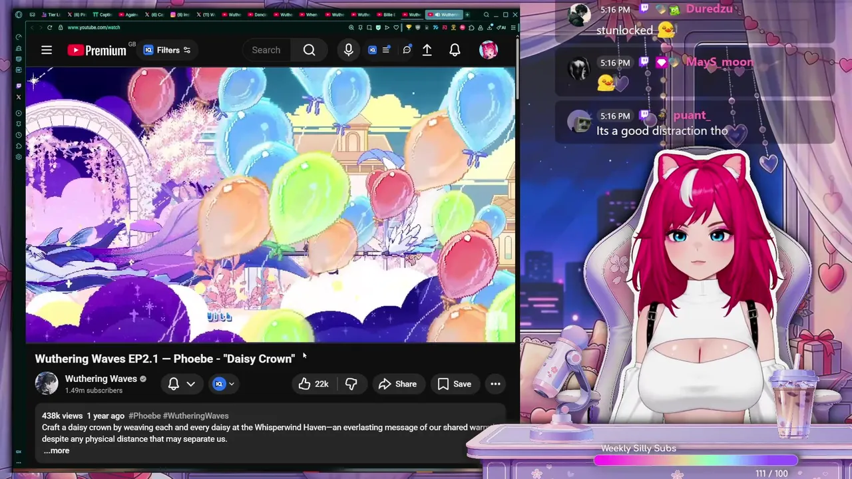Open the player icon in sidebar
The width and height of the screenshot is (852, 479).
(x=19, y=113)
